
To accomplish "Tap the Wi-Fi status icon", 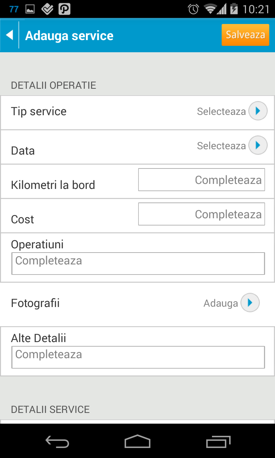I will click(x=211, y=9).
